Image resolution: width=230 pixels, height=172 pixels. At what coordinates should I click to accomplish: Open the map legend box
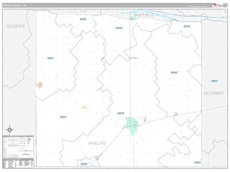click(x=18, y=147)
